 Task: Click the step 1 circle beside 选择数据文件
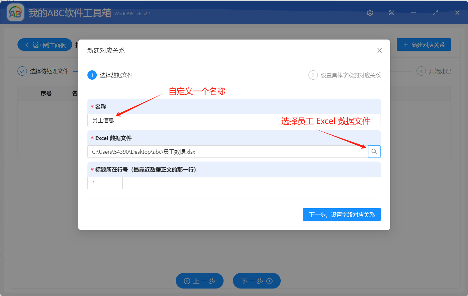point(92,75)
